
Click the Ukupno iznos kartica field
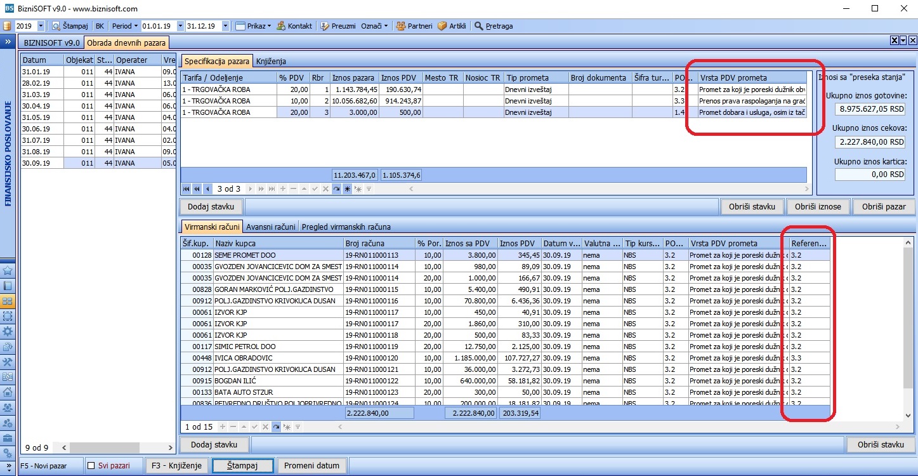[870, 175]
